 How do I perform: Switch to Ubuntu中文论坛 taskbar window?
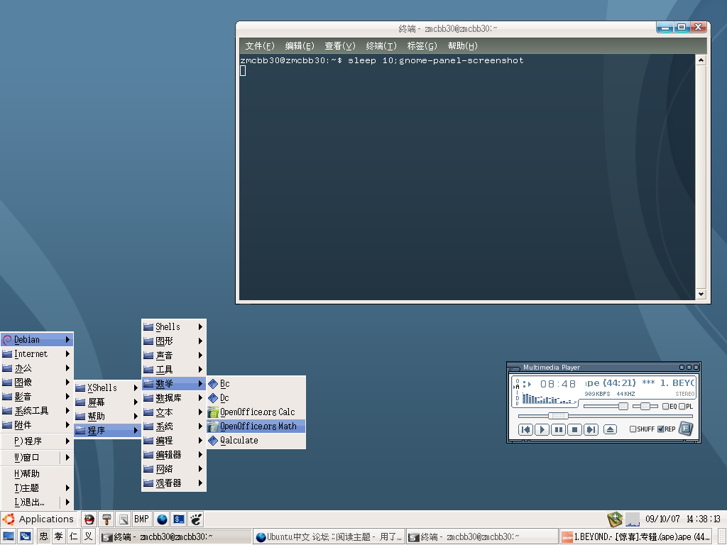tap(329, 536)
